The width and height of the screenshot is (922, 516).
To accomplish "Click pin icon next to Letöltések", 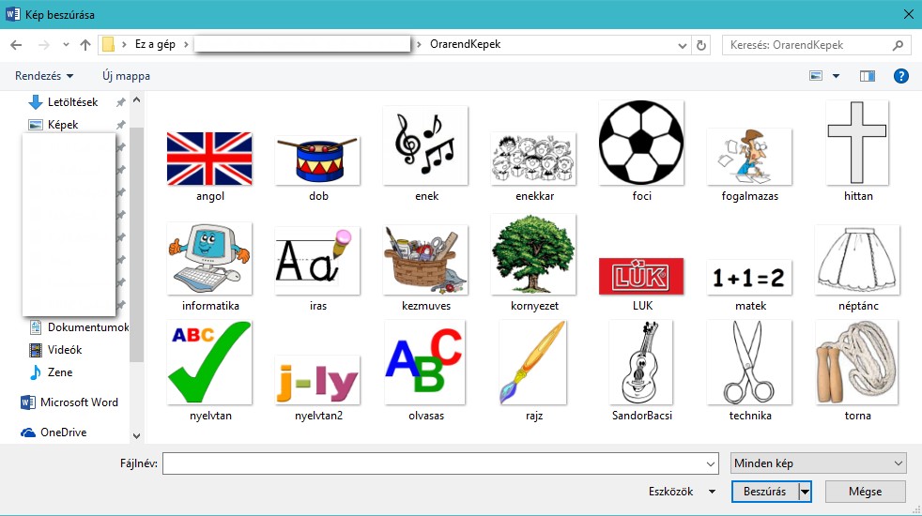I will pos(120,102).
